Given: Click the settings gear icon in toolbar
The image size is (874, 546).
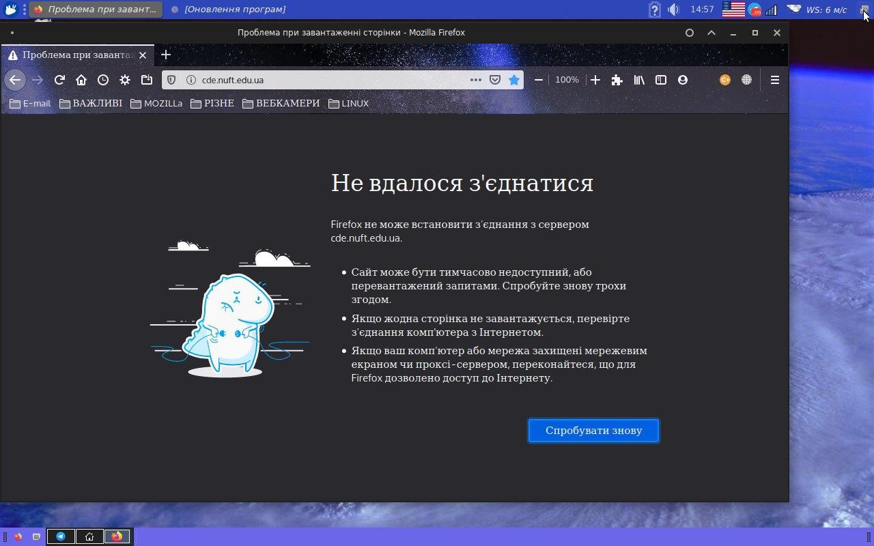Looking at the screenshot, I should click(125, 80).
